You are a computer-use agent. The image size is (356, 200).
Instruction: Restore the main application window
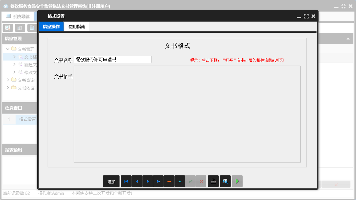tap(343, 6)
